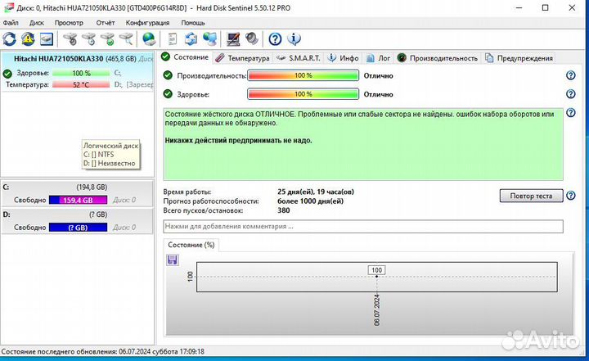This screenshot has width=589, height=361.
Task: Click the framed disk image toolbar icon
Action: pos(47,38)
